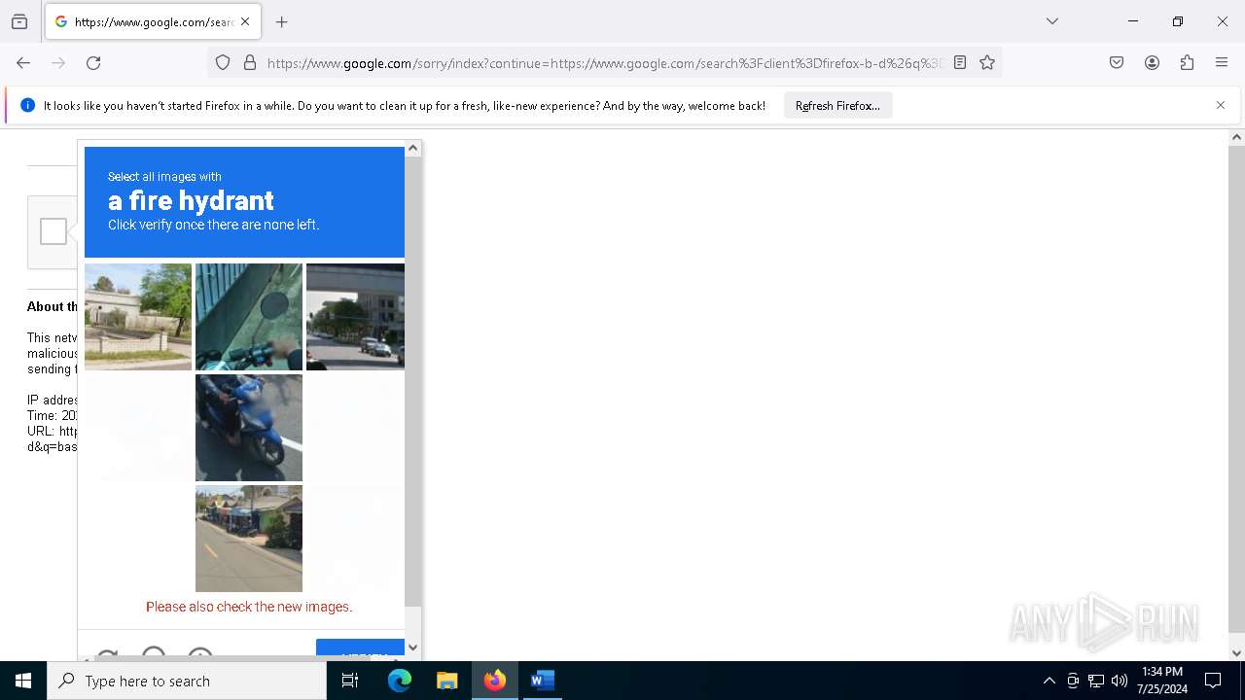Open the taskbar clock and calendar
Viewport: 1245px width, 700px height.
(x=1162, y=681)
